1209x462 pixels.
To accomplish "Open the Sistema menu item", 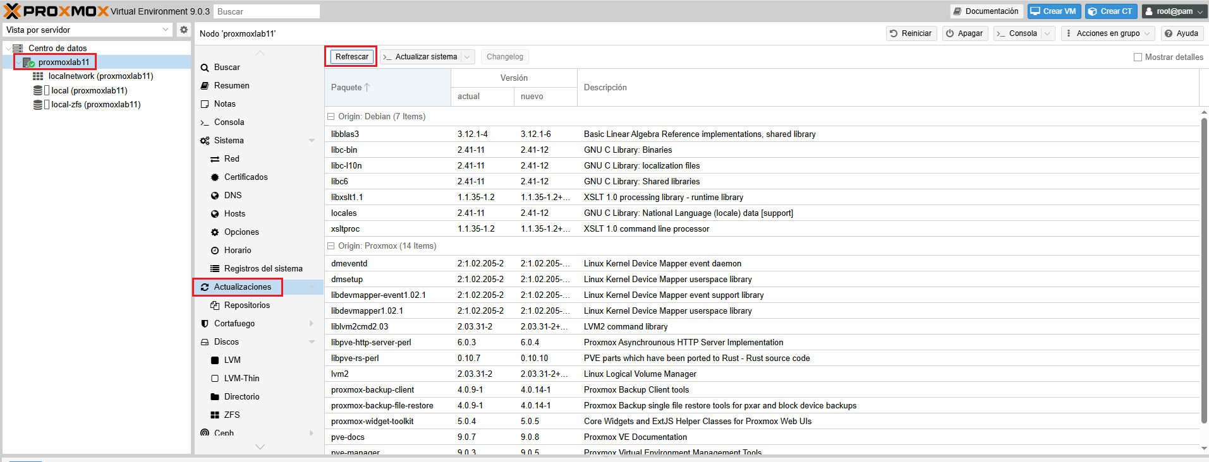I will (x=229, y=141).
